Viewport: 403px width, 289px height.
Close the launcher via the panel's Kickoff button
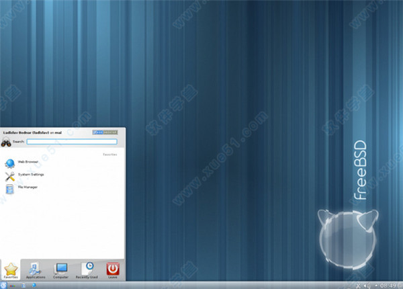point(3,285)
